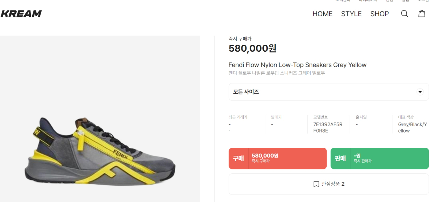The height and width of the screenshot is (202, 435).
Task: Open the STYLE menu item
Action: point(351,14)
